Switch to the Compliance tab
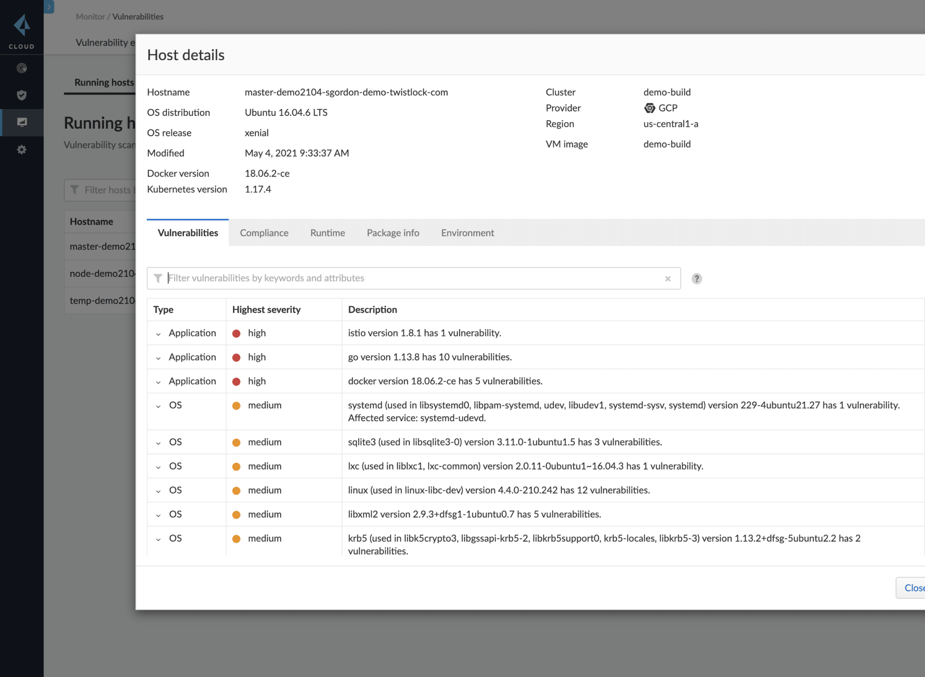The width and height of the screenshot is (925, 677). coord(264,233)
